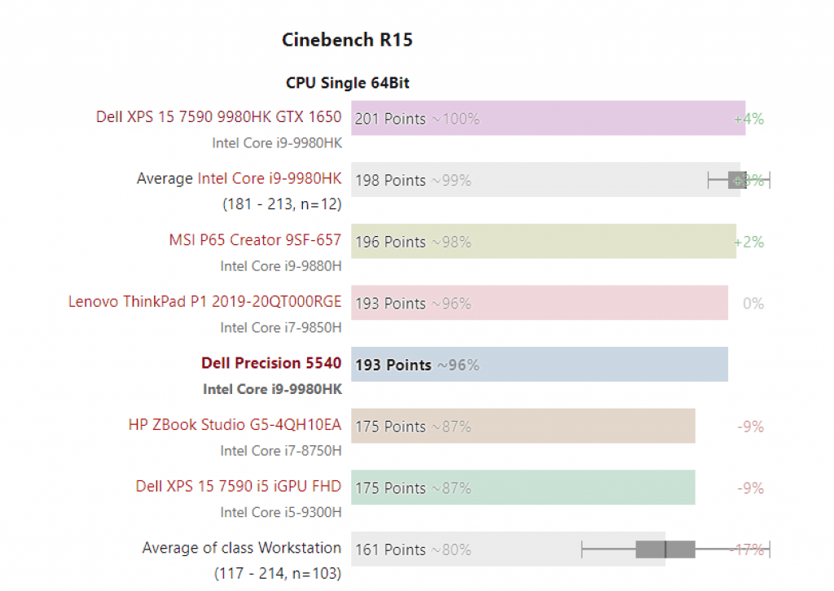
Task: Click the purple 201 Points bar
Action: (547, 118)
